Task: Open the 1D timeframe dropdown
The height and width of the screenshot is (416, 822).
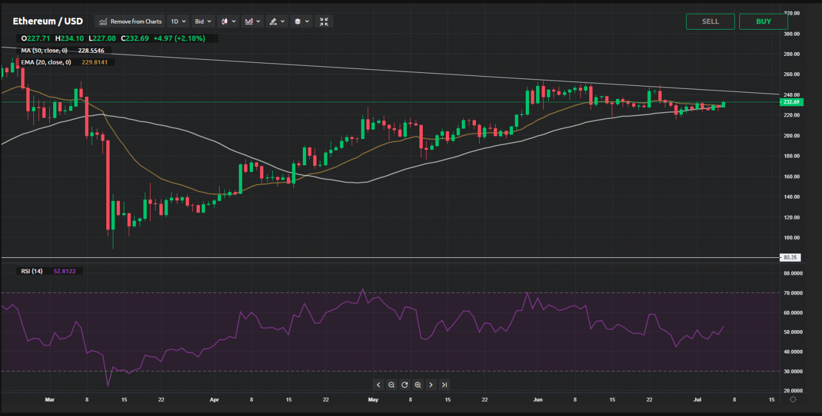Action: coord(179,21)
